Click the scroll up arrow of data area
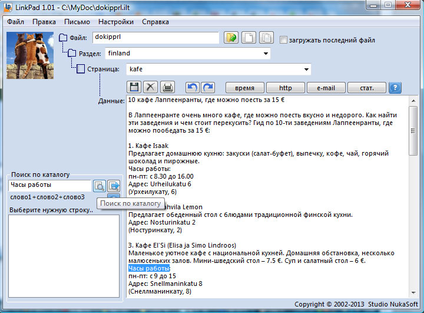This screenshot has height=313, width=424. 413,101
